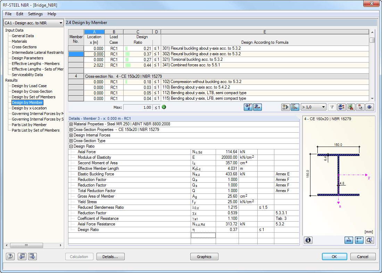Go to the next module window with right arrow icon

[32, 256]
